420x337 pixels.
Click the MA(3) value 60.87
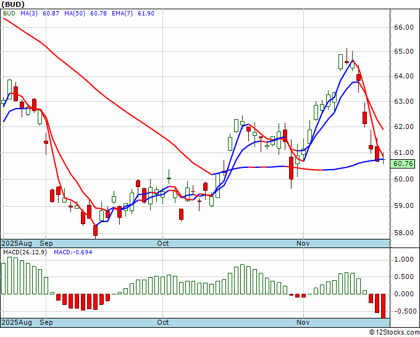(51, 14)
